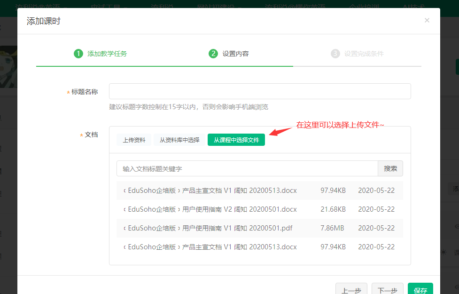Select the bottom 产品主宣文档 V1 docx entry
The image size is (459, 294).
click(x=212, y=247)
